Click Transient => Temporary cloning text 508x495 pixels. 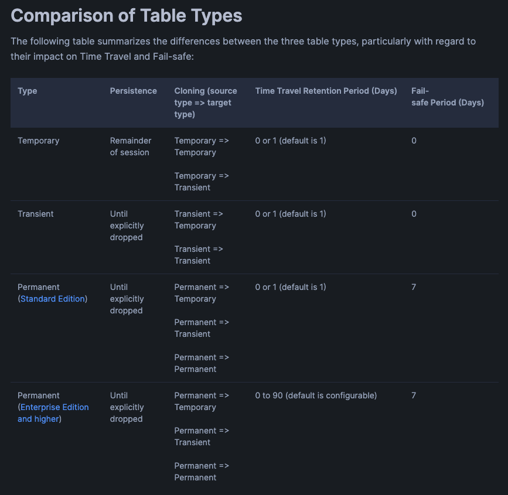point(199,220)
